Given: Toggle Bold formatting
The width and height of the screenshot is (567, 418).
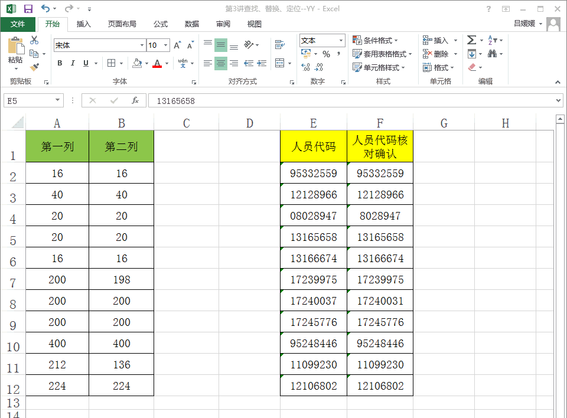Looking at the screenshot, I should pos(60,63).
